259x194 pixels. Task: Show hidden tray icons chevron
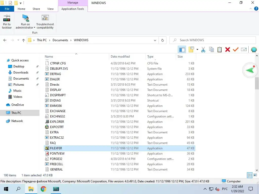pyautogui.click(x=205, y=189)
